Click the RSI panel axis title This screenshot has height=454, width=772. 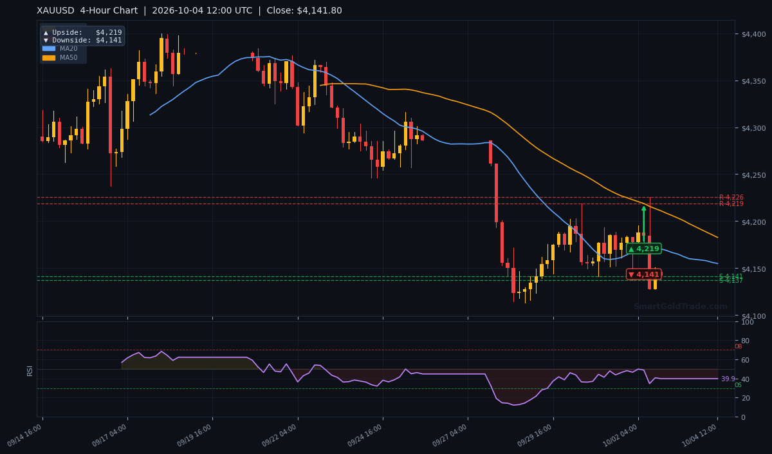[30, 370]
